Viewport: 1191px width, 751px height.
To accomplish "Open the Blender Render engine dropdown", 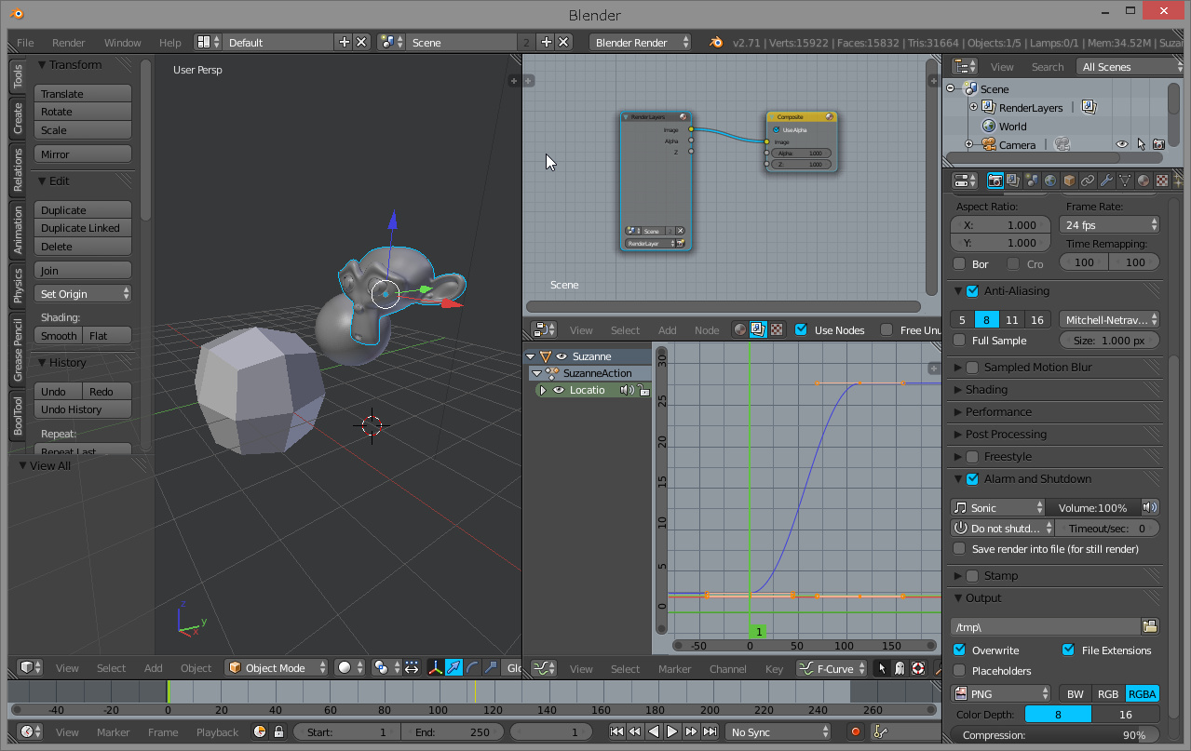I will (x=641, y=42).
